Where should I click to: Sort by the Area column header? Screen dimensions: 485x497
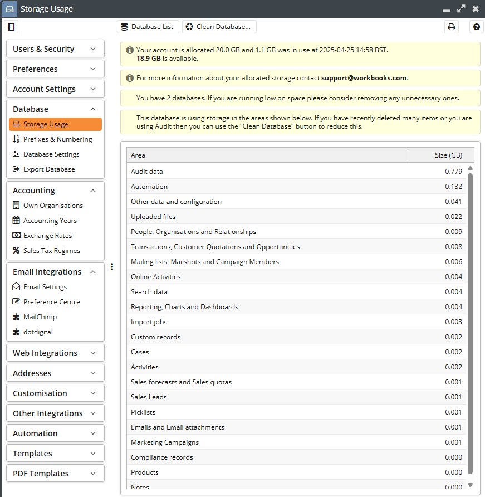click(267, 155)
